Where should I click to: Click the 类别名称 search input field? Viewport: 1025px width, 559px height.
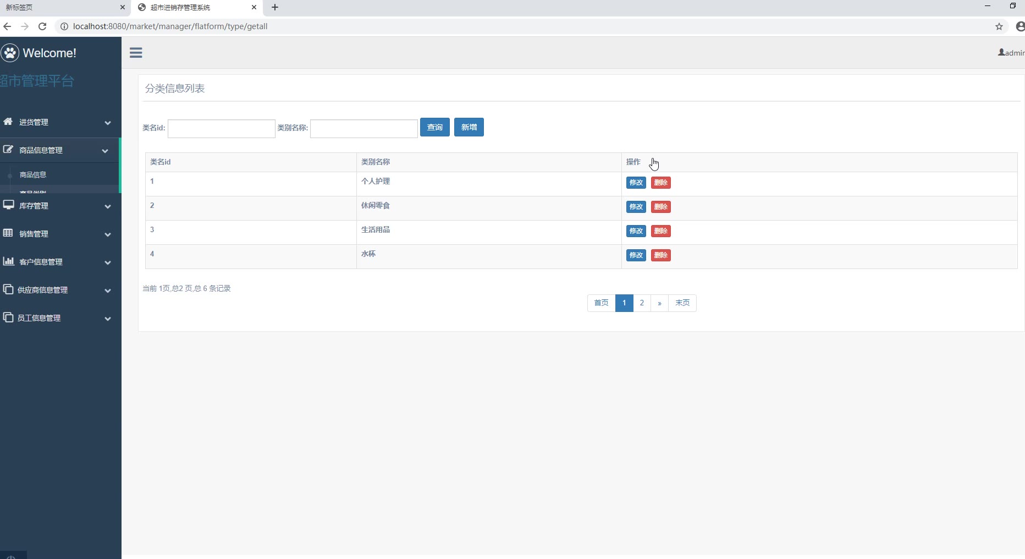click(363, 129)
